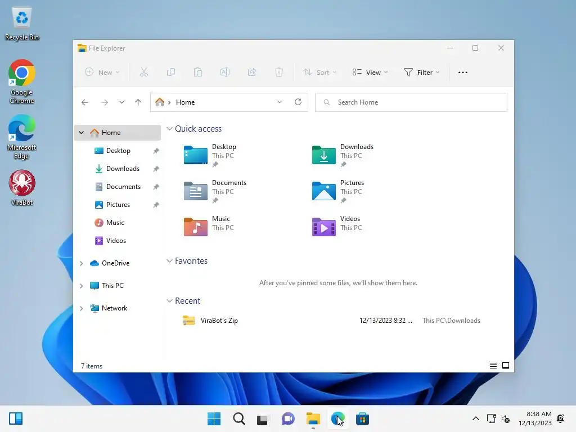Image resolution: width=576 pixels, height=432 pixels.
Task: Click Home in the address bar path
Action: pyautogui.click(x=185, y=102)
